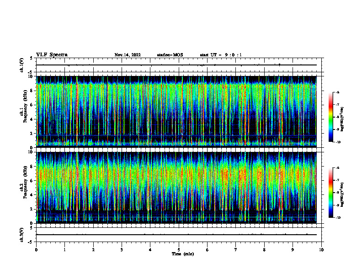Click the "-10" label on ch.1 color bar
Image resolution: width=362 pixels, height=280 pixels.
pos(338,142)
